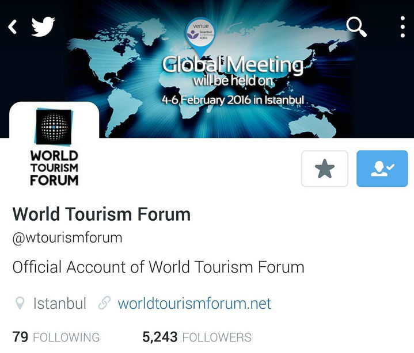Screen dimensions: 414x353
Task: Toggle the blue following button
Action: [382, 168]
